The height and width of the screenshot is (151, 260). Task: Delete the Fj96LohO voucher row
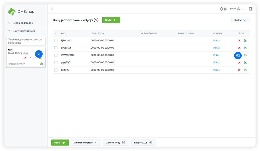click(x=239, y=41)
